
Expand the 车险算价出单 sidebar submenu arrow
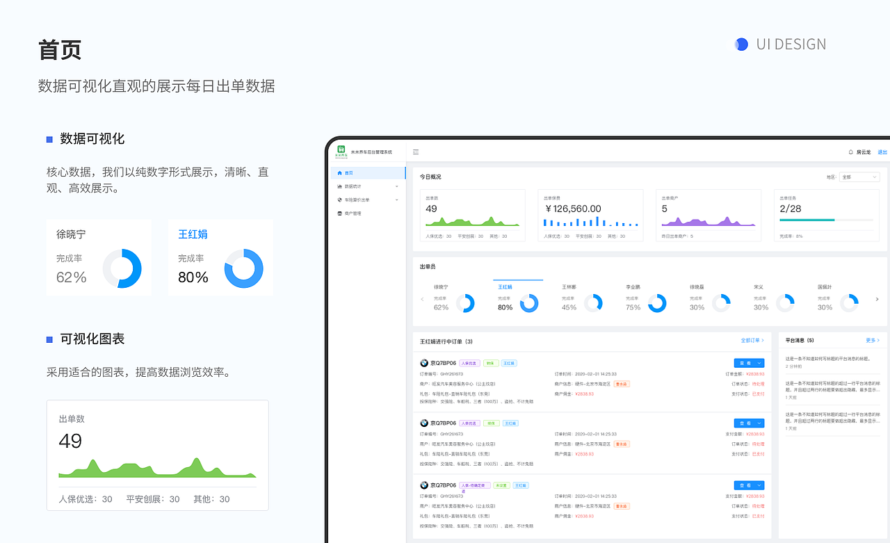(x=396, y=200)
